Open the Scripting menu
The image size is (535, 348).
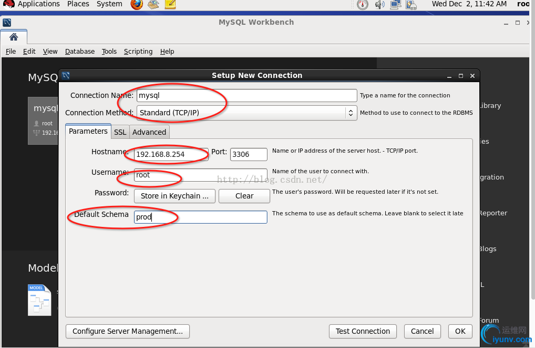pyautogui.click(x=138, y=51)
